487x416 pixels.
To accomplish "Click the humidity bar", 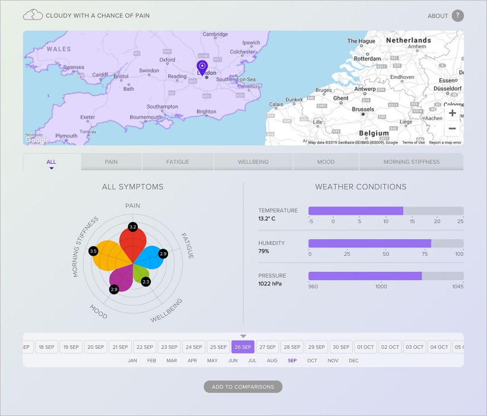I will pyautogui.click(x=386, y=243).
